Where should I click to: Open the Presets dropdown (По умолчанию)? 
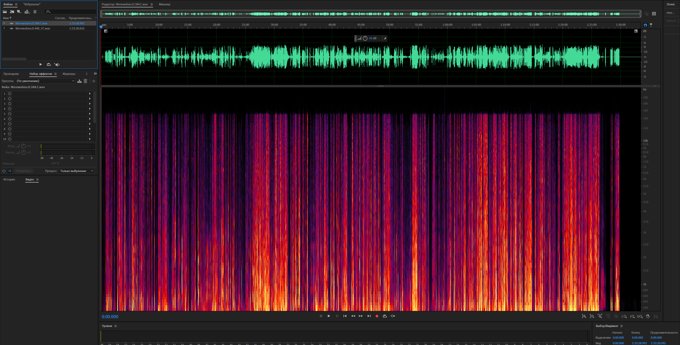tap(45, 81)
